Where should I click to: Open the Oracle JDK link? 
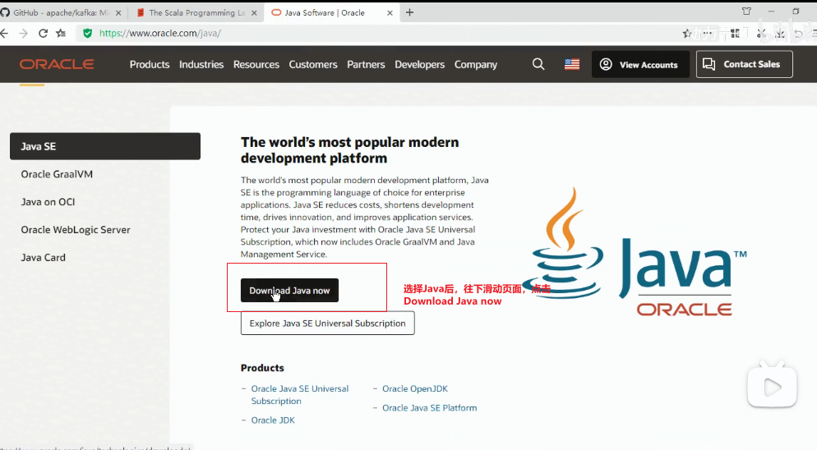click(x=273, y=420)
